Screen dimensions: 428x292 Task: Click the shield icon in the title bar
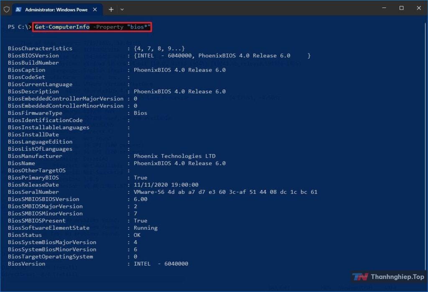point(7,10)
